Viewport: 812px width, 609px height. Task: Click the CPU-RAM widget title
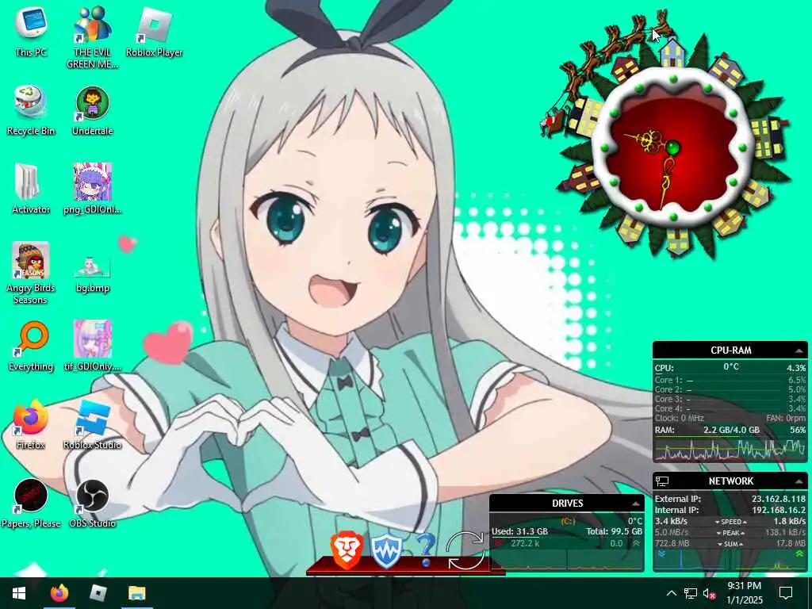(730, 350)
